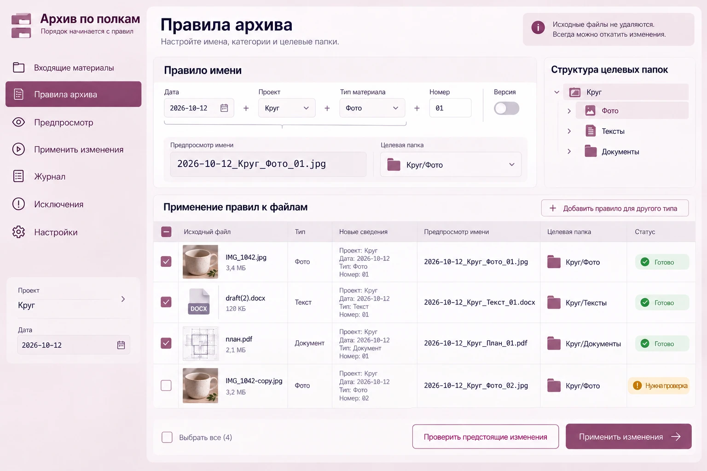This screenshot has width=707, height=471.
Task: Click Проверить предстоящие изменения button
Action: pyautogui.click(x=486, y=437)
